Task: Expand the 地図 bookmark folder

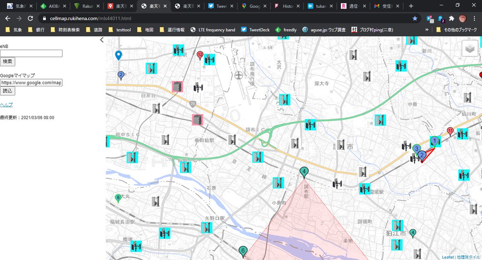Action: tap(146, 30)
